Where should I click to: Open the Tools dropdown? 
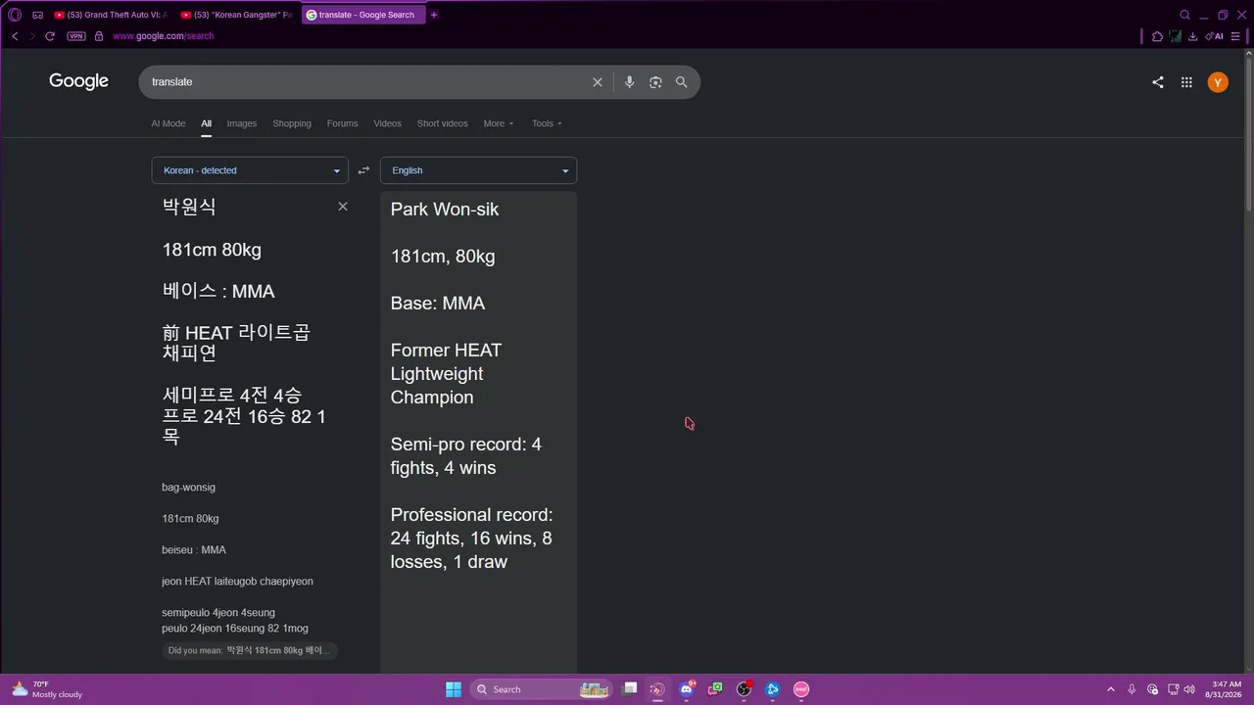pos(547,123)
